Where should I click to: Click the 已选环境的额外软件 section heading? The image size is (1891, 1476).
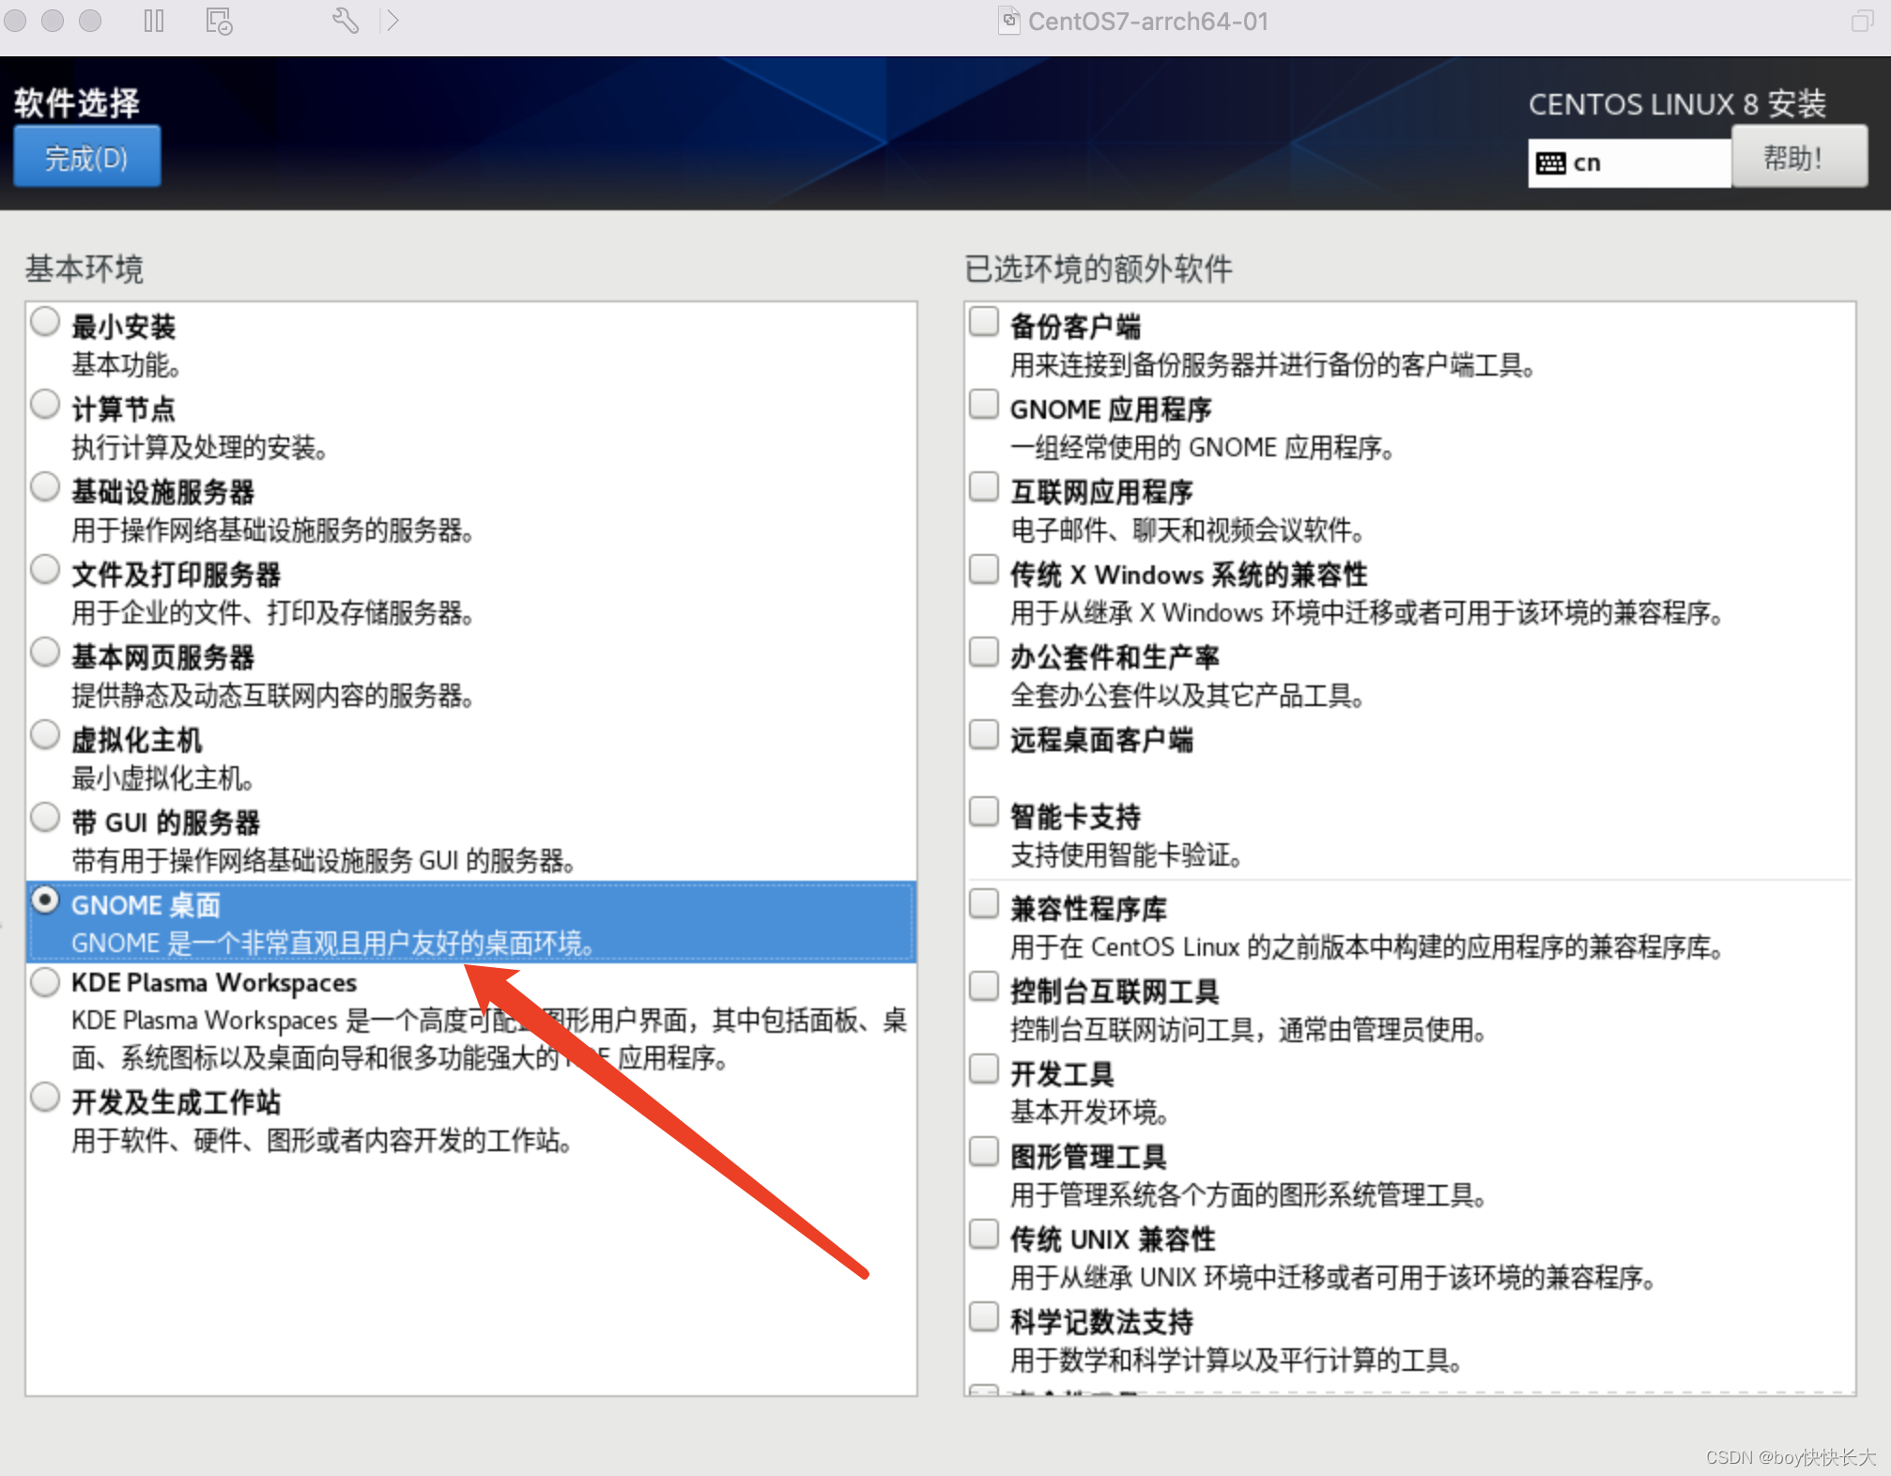(x=1099, y=269)
